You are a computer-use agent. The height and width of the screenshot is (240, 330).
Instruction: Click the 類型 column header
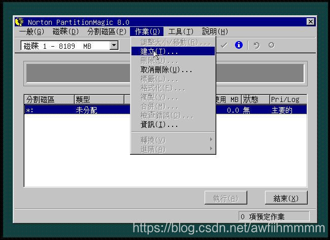pyautogui.click(x=99, y=99)
